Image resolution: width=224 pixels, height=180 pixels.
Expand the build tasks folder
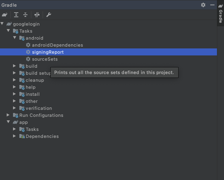(14, 66)
